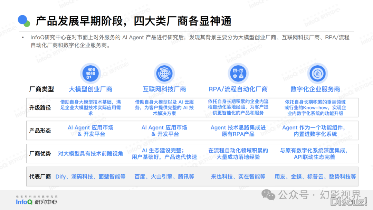Screen dimensions: 373x210
Task: Click the text 依托自身长期积累的企业内流程自动化落地经验
Action: (x=238, y=104)
